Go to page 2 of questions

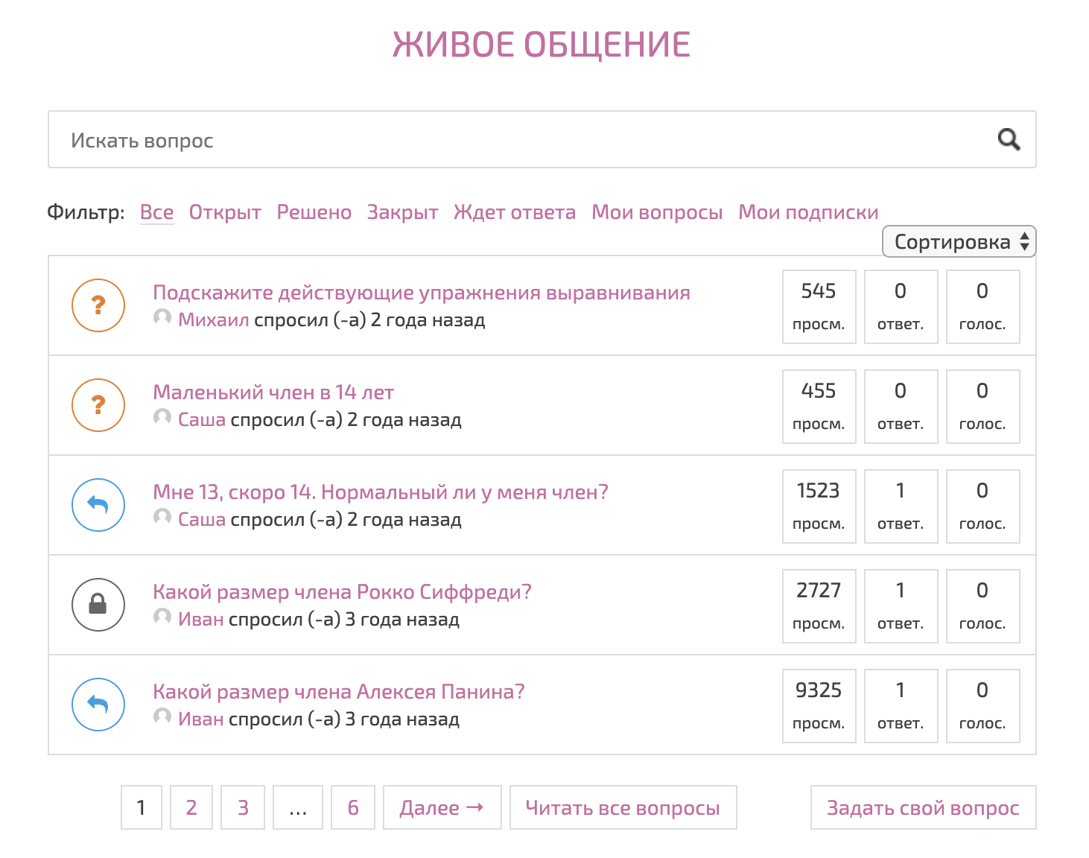point(191,807)
